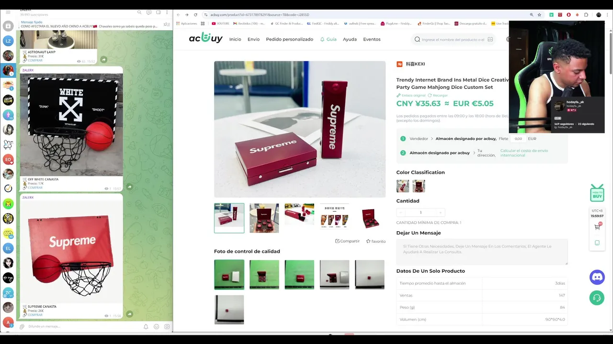Open first quality control photo

pyautogui.click(x=229, y=275)
